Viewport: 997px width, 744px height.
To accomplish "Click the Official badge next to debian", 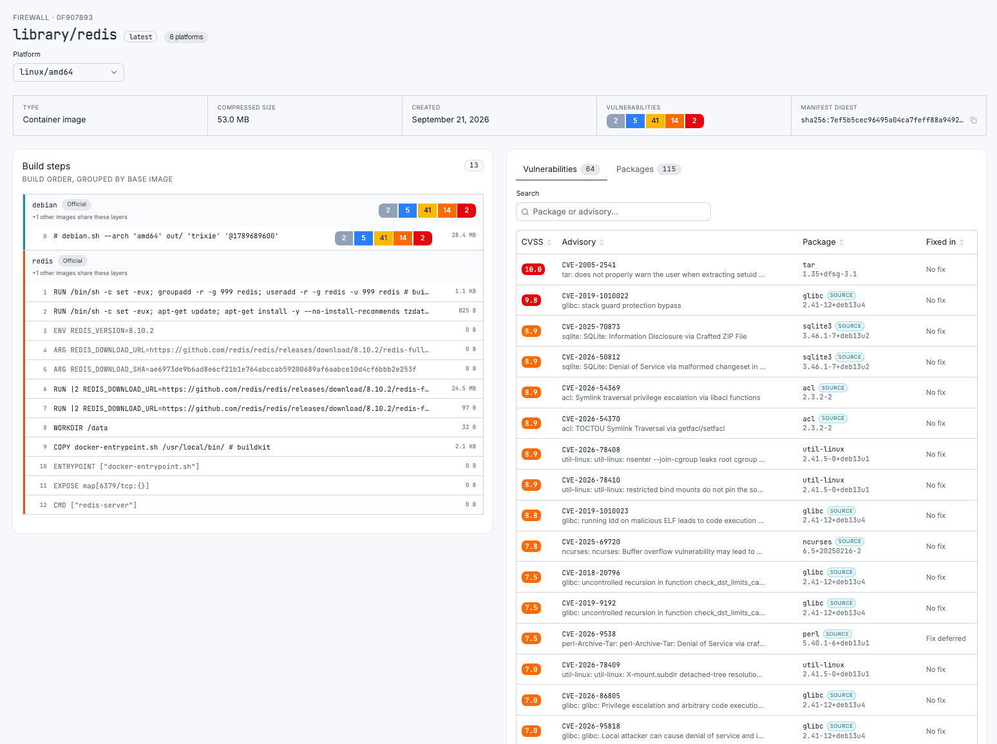I will 77,204.
